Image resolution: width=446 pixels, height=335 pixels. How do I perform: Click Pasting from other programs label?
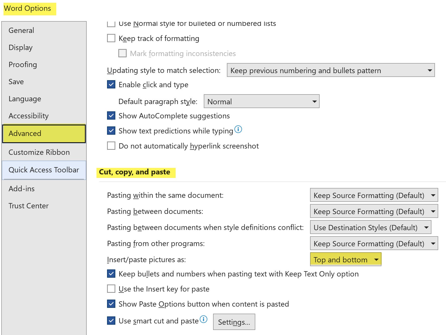pyautogui.click(x=156, y=244)
